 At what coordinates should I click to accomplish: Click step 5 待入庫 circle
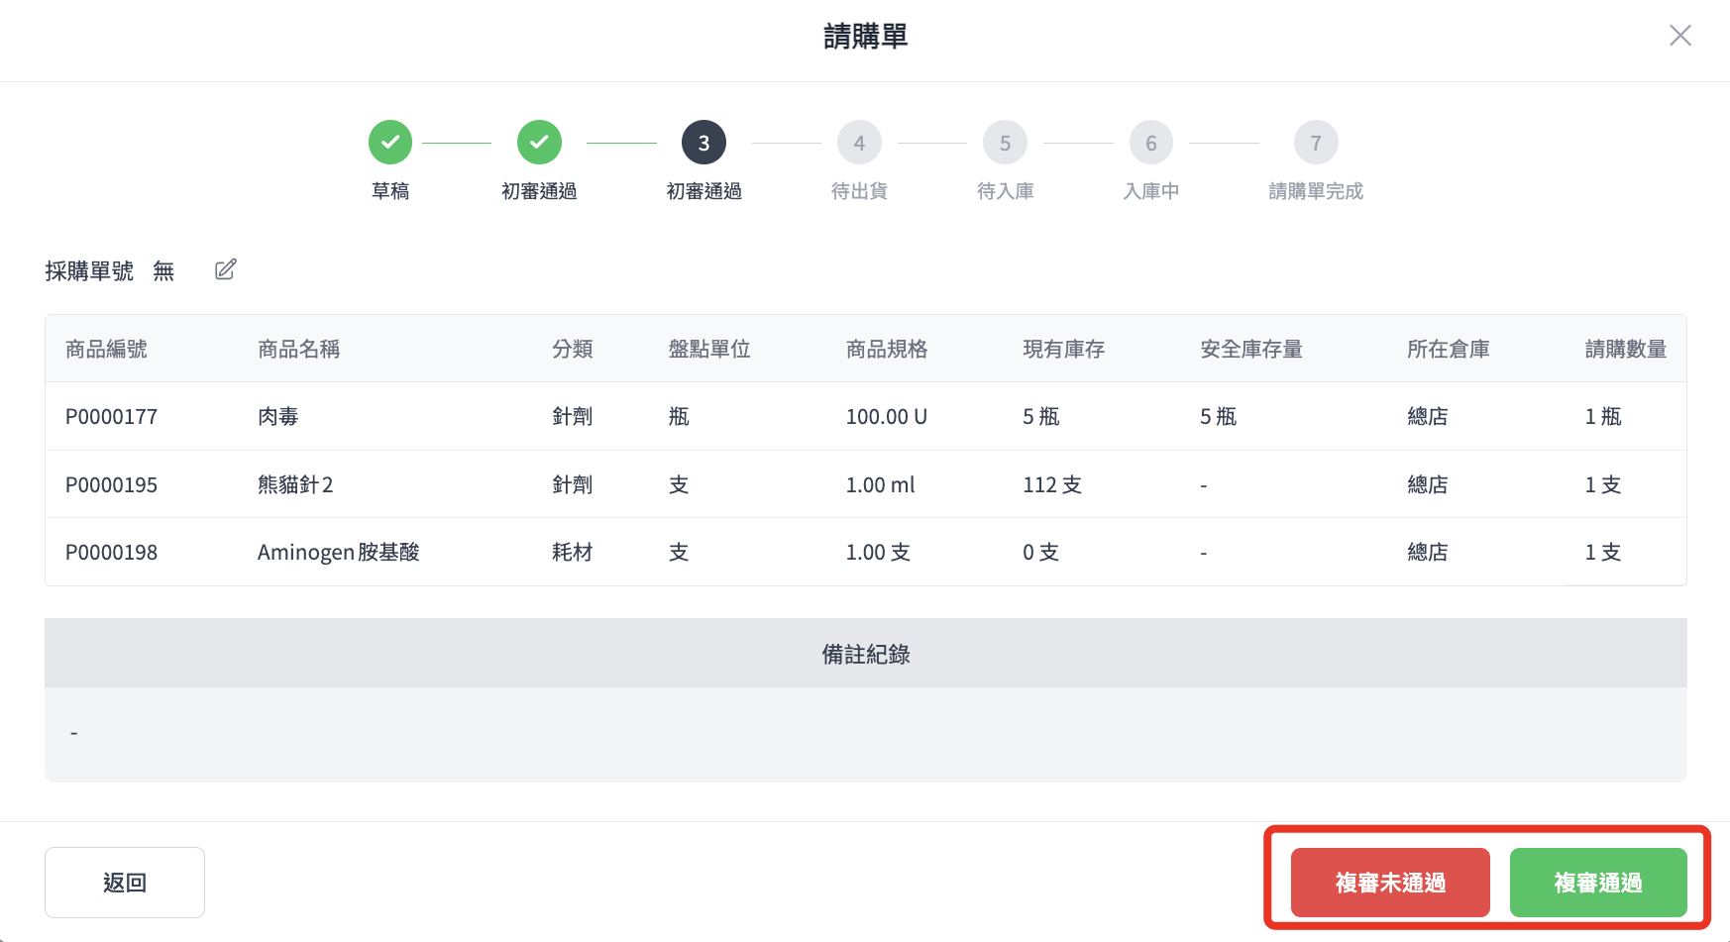1005,143
